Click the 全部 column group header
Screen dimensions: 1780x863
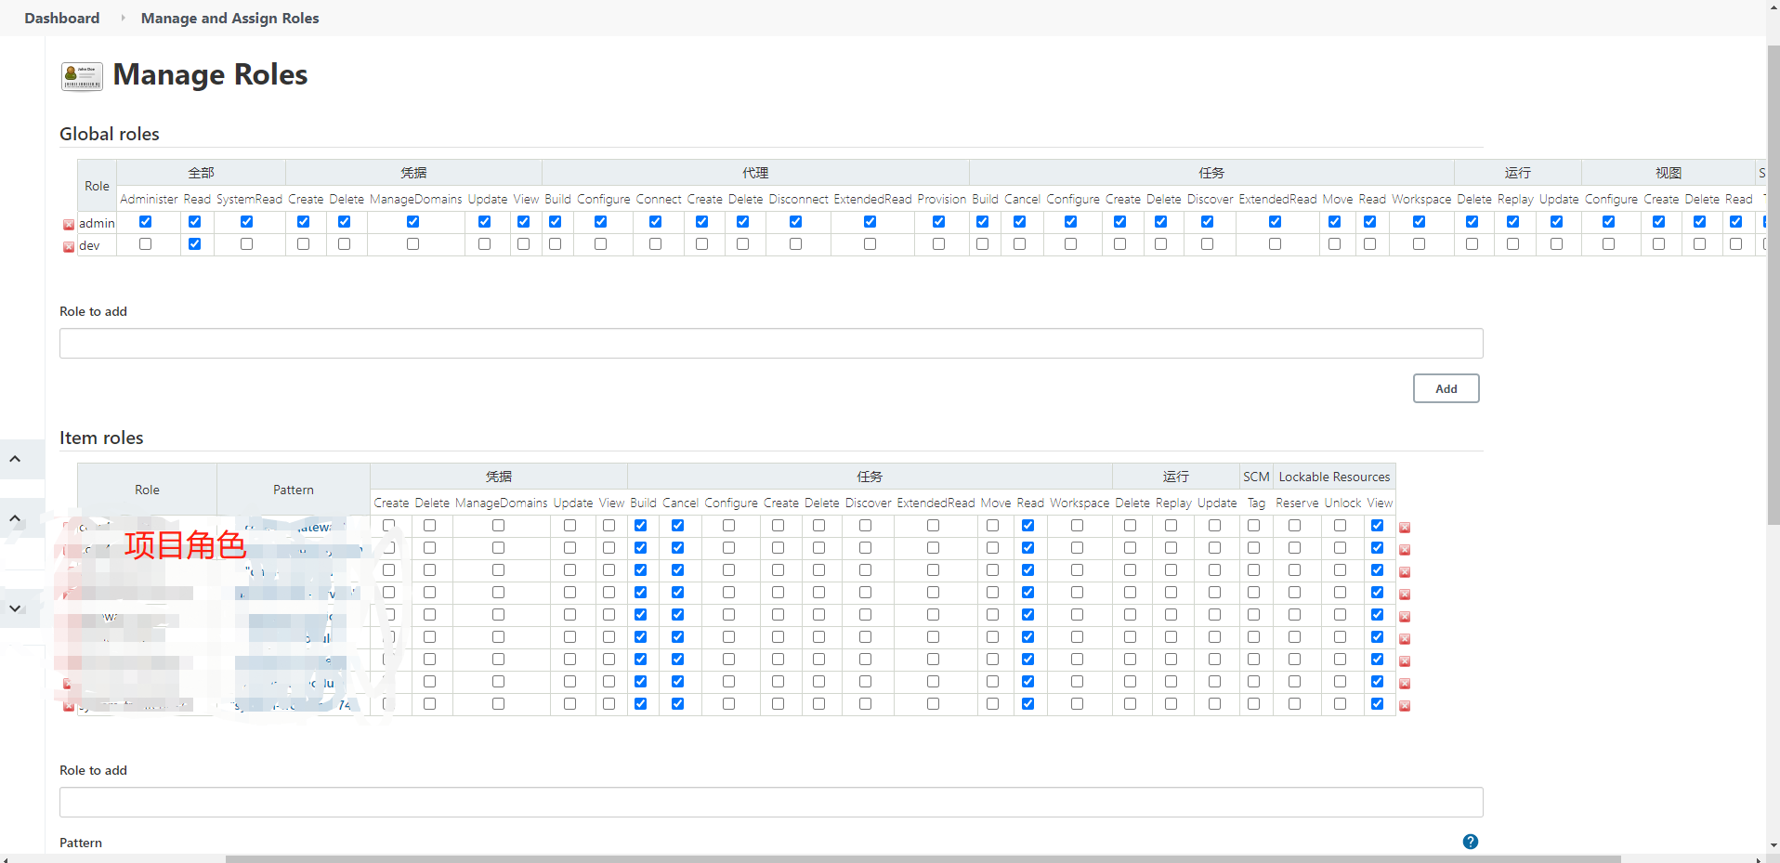click(201, 173)
